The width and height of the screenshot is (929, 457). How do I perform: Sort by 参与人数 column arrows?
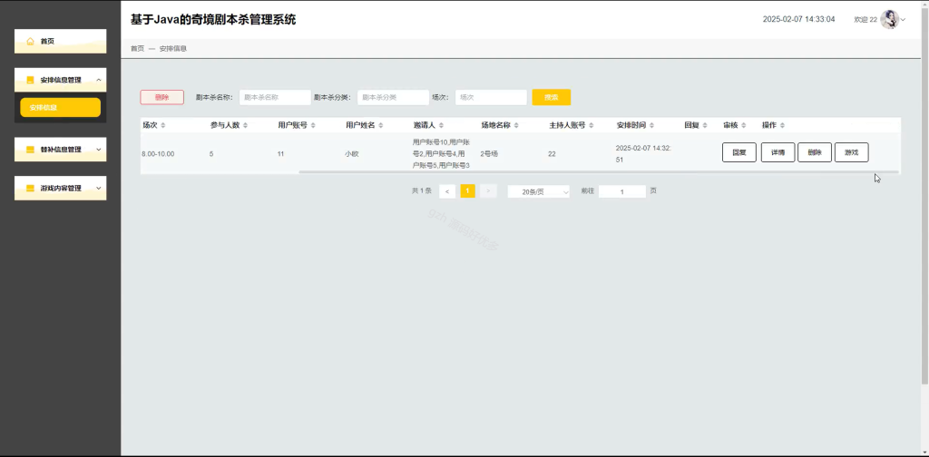tap(245, 125)
